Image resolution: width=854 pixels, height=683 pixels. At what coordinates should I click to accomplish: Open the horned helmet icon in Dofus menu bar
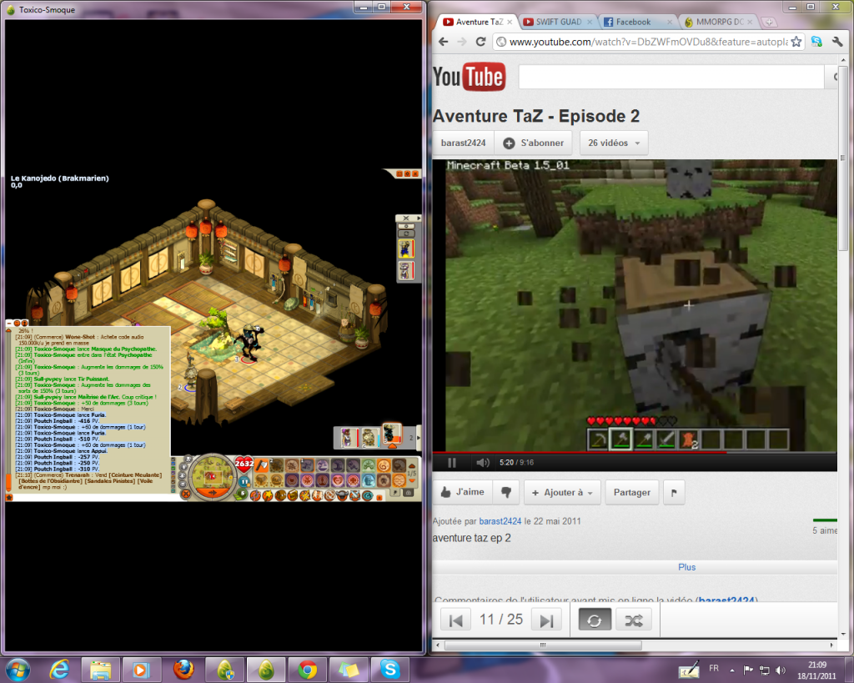(343, 495)
